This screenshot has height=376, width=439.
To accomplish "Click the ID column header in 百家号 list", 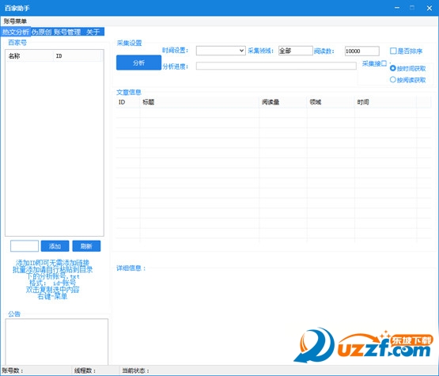I will point(77,56).
